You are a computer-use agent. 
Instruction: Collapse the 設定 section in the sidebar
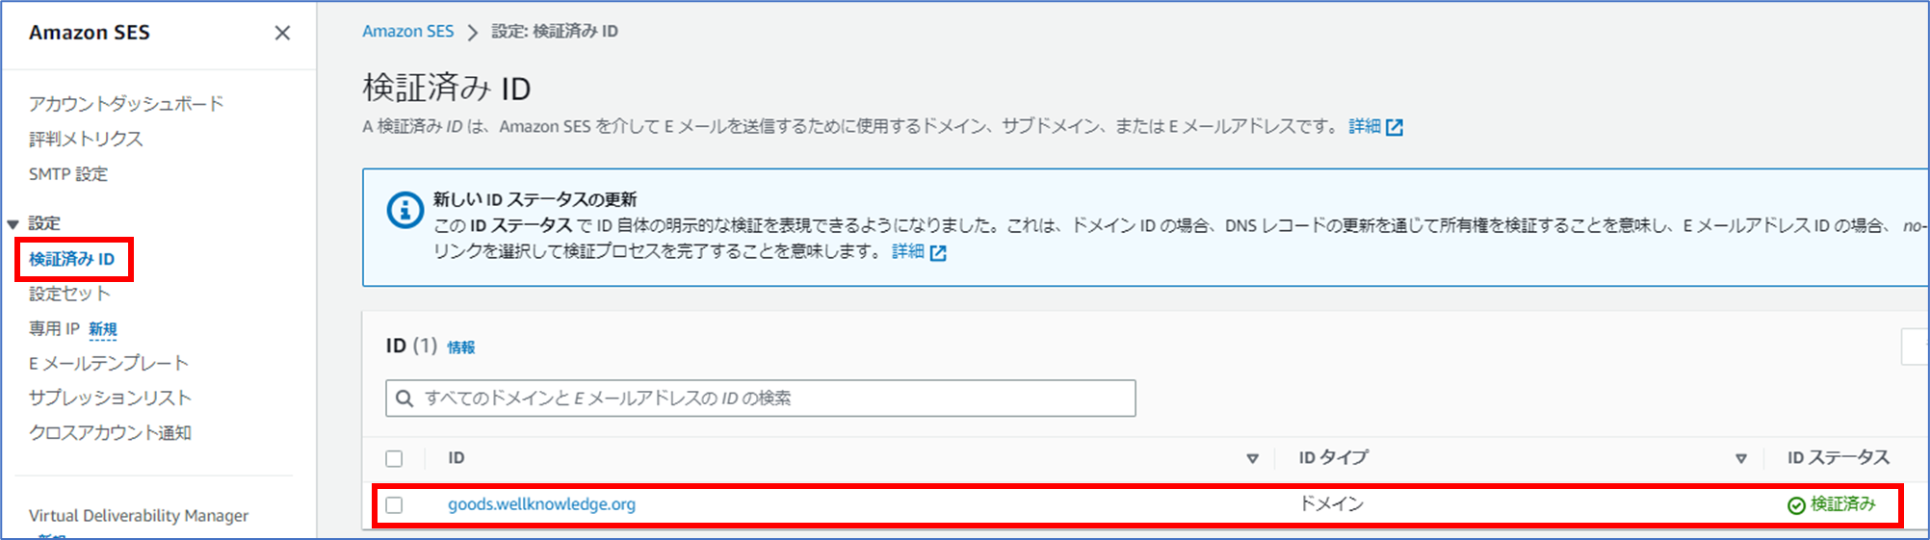pos(13,224)
